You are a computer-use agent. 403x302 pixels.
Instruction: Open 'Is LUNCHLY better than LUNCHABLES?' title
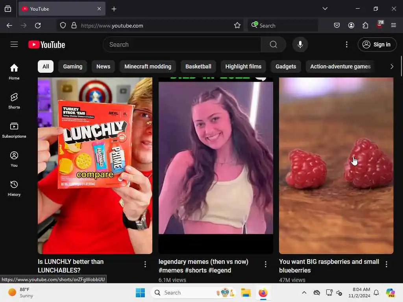coord(71,266)
